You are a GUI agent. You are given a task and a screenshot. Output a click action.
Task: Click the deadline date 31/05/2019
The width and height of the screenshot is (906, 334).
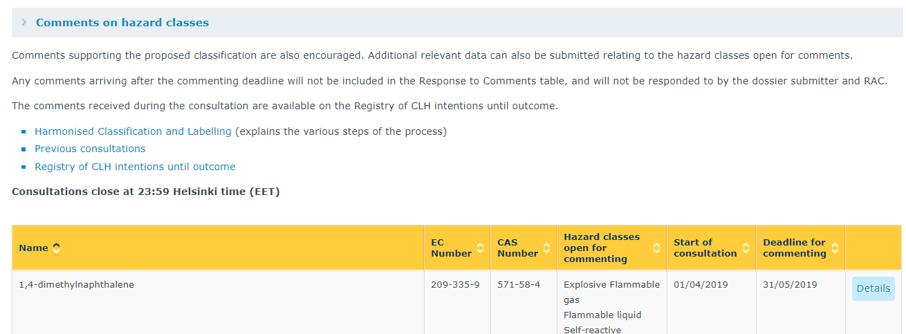click(790, 284)
